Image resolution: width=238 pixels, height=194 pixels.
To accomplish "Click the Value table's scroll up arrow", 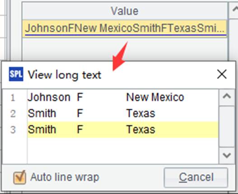I will [234, 10].
